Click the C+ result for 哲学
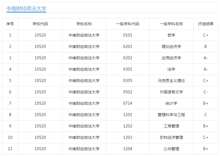Viewport: 221px width, 156px height. 206,35
